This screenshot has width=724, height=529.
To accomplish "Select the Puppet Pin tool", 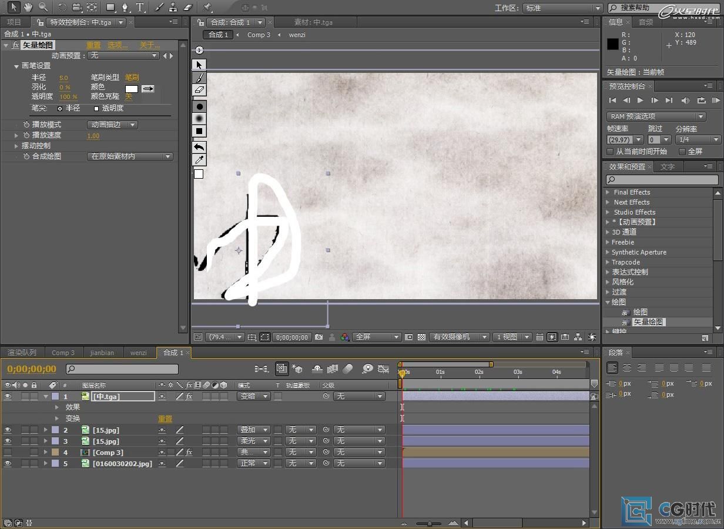I will click(x=207, y=7).
